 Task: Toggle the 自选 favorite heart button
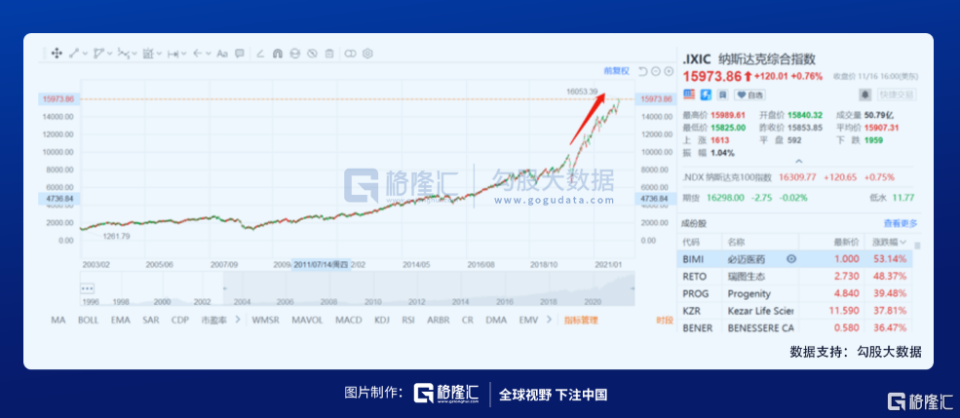coord(749,95)
